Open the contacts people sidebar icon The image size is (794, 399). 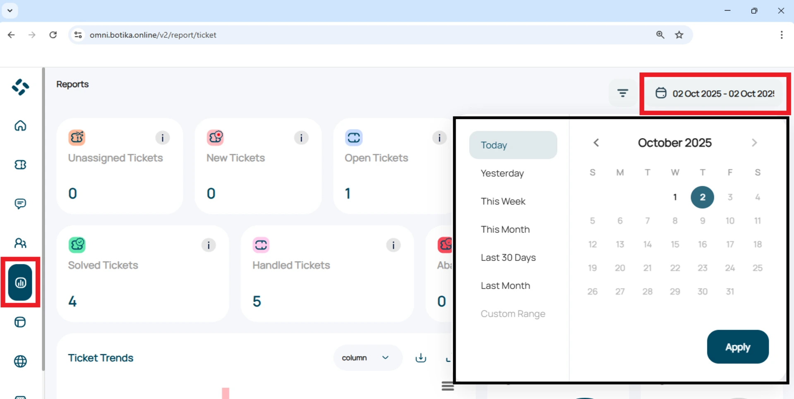click(x=20, y=243)
